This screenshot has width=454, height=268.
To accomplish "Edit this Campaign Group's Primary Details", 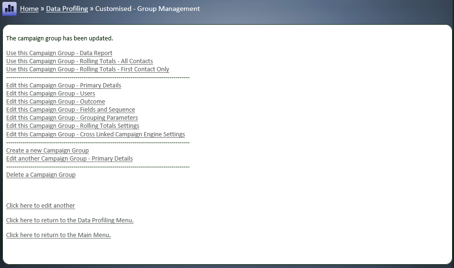I will [x=63, y=86].
